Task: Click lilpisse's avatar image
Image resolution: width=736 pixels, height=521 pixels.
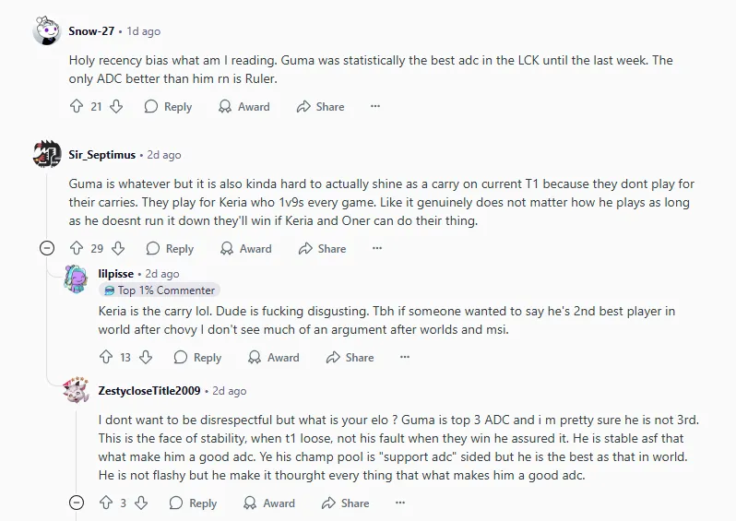Action: (x=77, y=278)
